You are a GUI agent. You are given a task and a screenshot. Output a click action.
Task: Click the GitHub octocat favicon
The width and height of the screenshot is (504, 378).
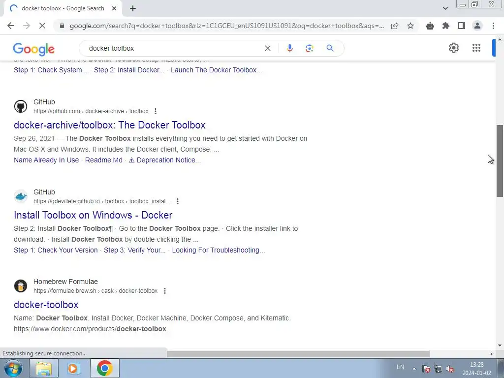tap(21, 106)
